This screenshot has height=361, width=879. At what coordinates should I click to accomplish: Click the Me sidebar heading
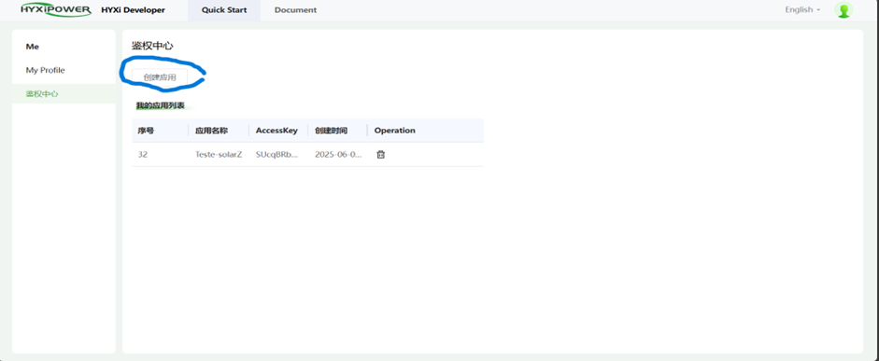(33, 47)
